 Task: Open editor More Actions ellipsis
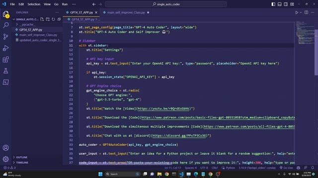pyautogui.click(x=313, y=12)
